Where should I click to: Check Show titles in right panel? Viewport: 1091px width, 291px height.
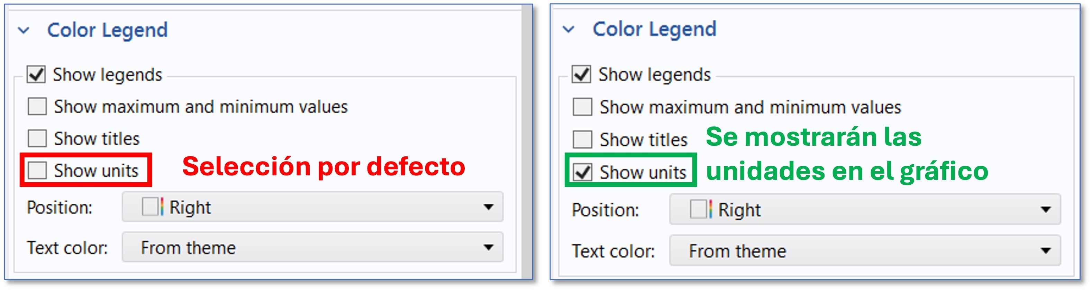(x=582, y=139)
